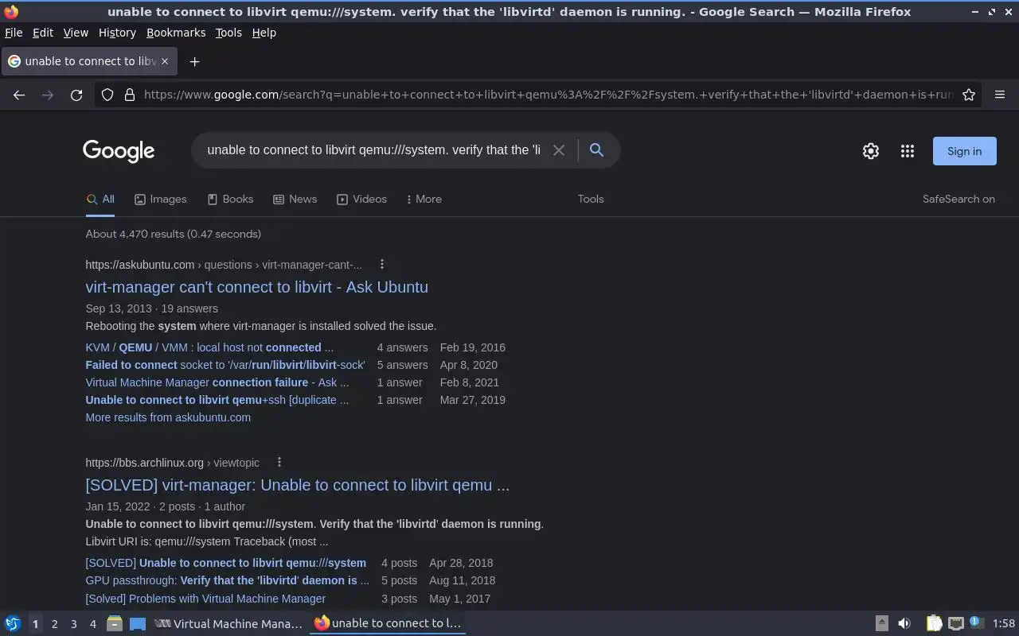
Task: Open the clipboard tray icon
Action: [934, 623]
